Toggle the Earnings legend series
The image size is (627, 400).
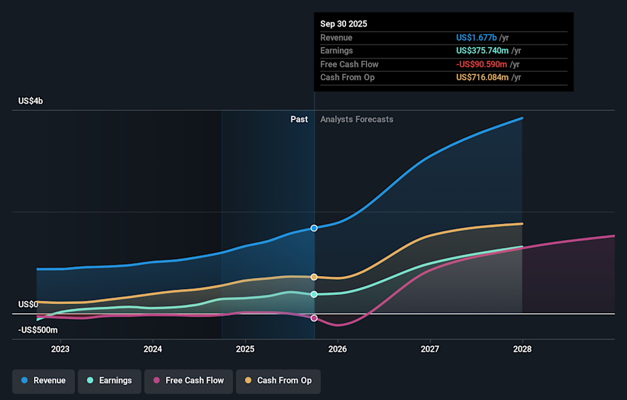pos(110,381)
